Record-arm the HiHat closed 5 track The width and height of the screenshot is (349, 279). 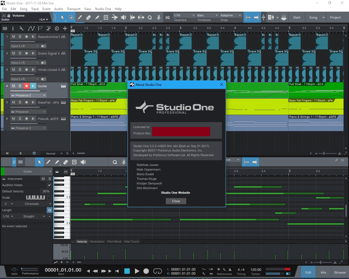pos(26,69)
